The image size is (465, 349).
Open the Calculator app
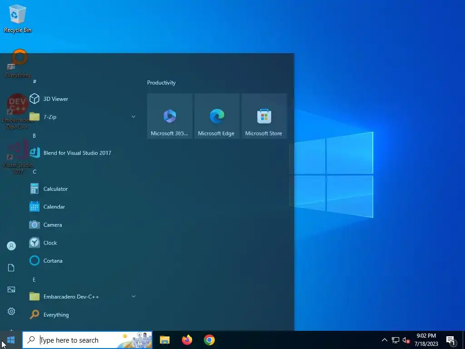coord(83,189)
